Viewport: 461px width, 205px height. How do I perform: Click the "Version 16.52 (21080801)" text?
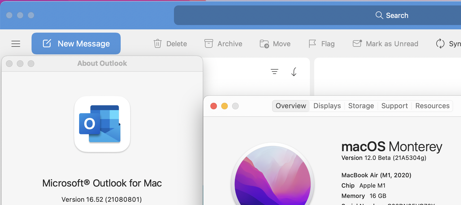102,200
